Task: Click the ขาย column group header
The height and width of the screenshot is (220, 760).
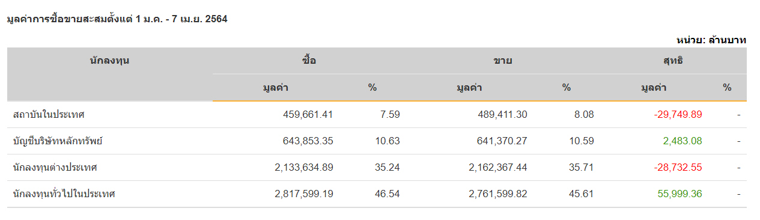Action: 503,61
